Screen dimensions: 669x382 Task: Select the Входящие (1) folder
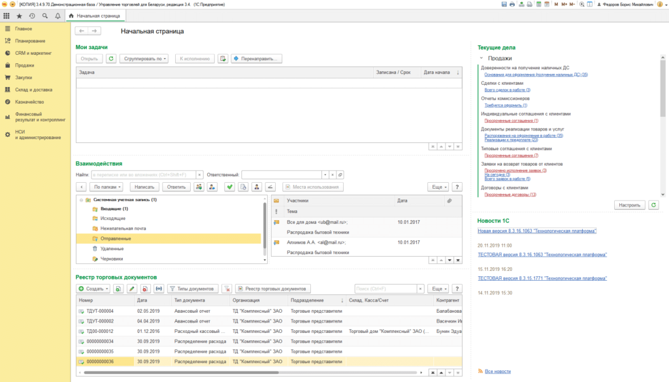click(114, 209)
